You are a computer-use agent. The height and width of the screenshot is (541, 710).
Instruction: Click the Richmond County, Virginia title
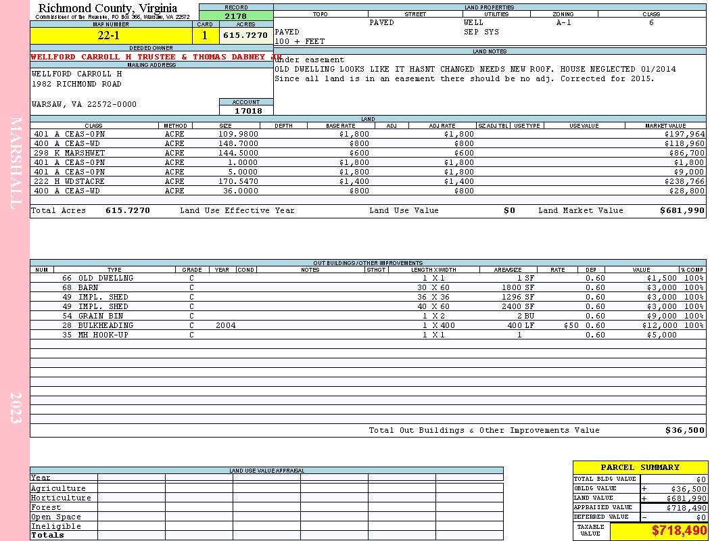[x=108, y=8]
